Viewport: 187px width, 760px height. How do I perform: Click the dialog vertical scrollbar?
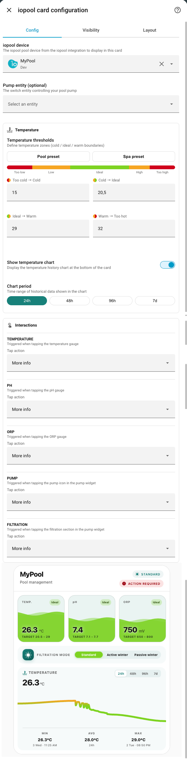[186, 166]
